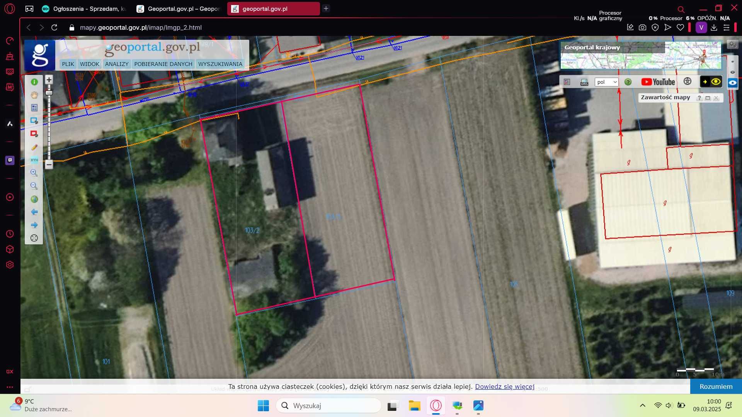Click the plus button on zoom slider
This screenshot has height=417, width=742.
[49, 80]
